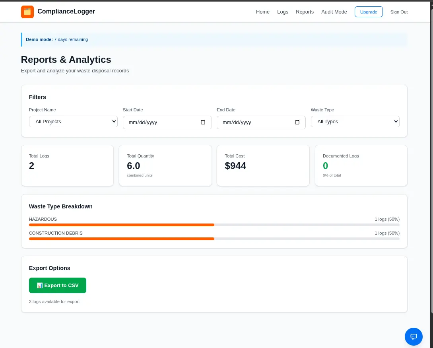This screenshot has height=348, width=433.
Task: Export logs with Export to CSV button
Action: [x=57, y=285]
